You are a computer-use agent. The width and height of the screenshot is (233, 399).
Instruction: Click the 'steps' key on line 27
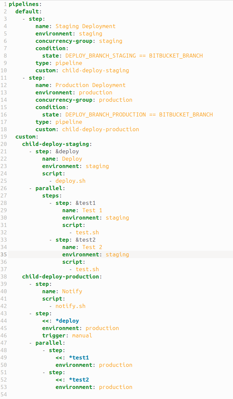(50, 196)
